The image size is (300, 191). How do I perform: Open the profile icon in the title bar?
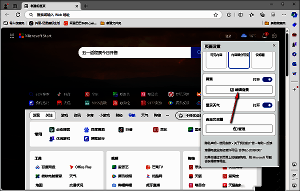pos(6,6)
